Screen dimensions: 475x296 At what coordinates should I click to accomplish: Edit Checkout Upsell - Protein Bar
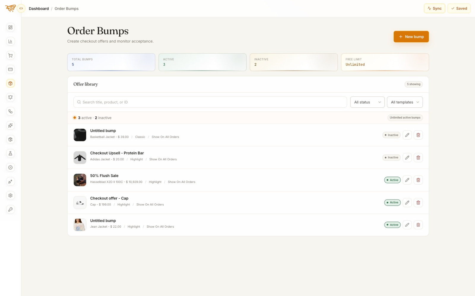click(x=407, y=157)
